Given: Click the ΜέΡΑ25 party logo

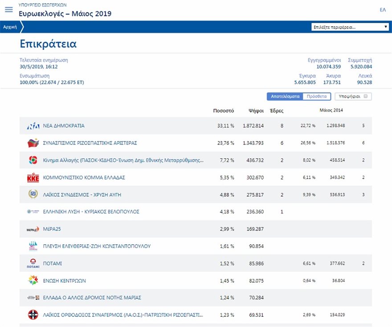Looking at the screenshot, I should [x=33, y=229].
